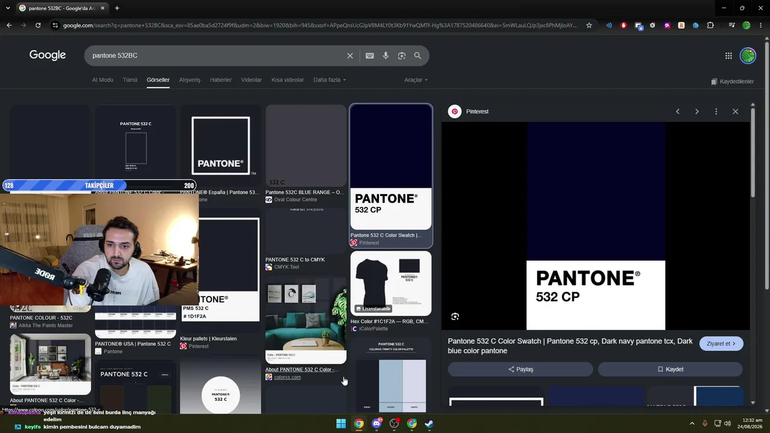Go to the Google logo homepage
Screen dimensions: 770x433
pyautogui.click(x=48, y=55)
